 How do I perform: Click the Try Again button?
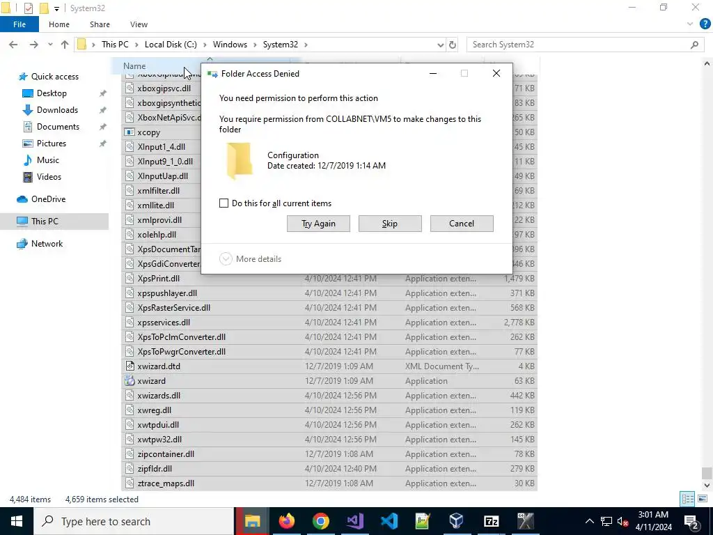pyautogui.click(x=318, y=224)
